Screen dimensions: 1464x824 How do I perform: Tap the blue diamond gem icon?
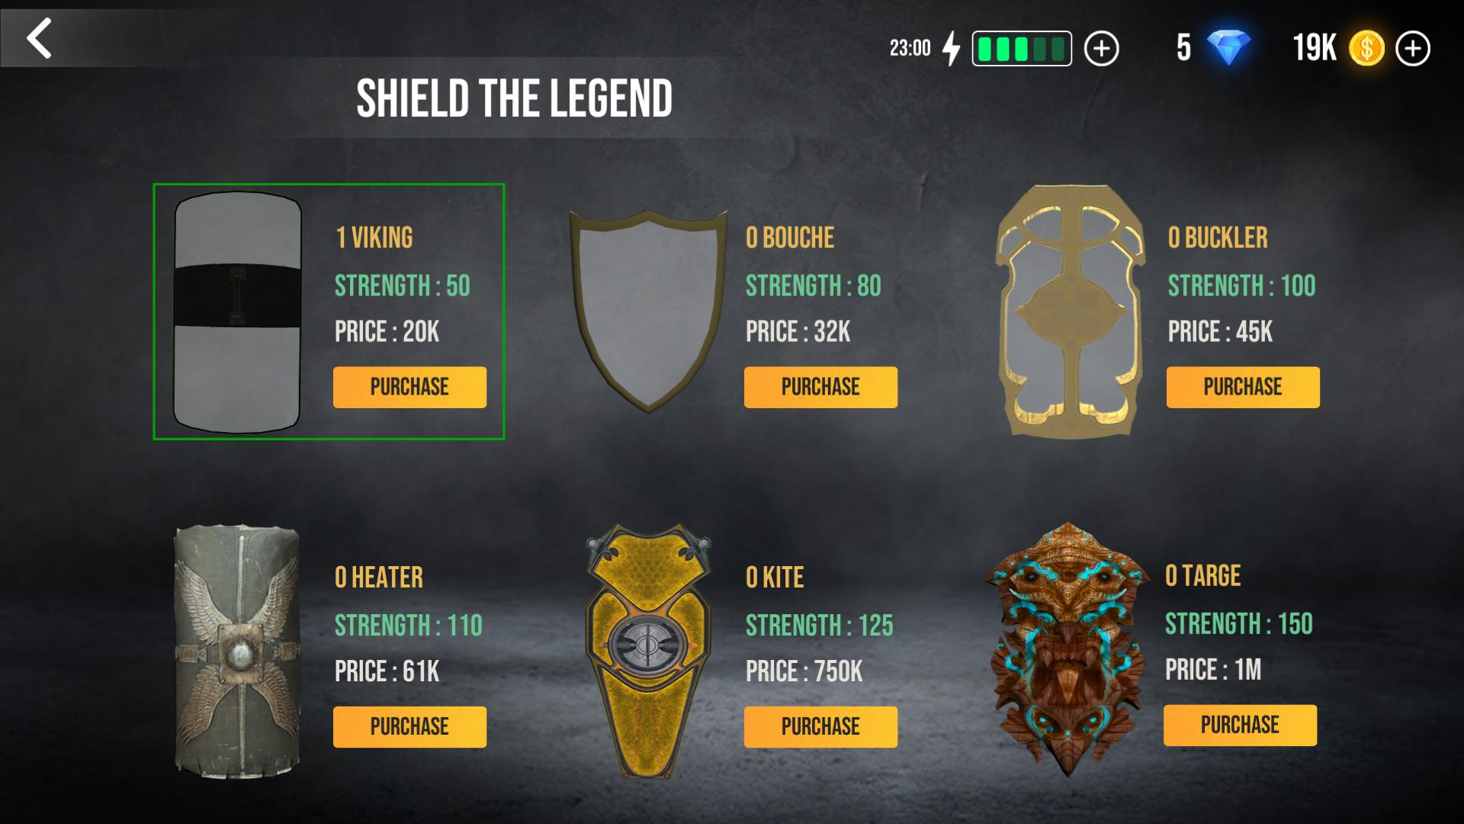[x=1228, y=48]
